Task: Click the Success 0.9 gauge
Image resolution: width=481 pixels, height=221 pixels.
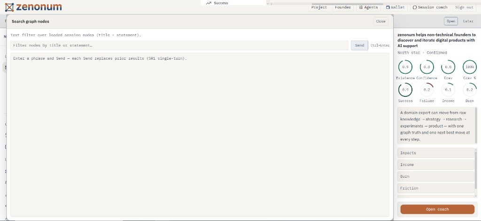Action: (x=405, y=90)
